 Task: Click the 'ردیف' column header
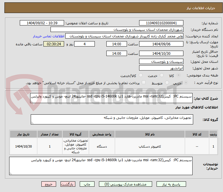(213, 134)
